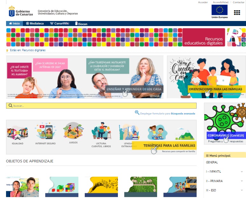
Task: Click Enseñar y aprender desde casa banner
Action: 85,77
